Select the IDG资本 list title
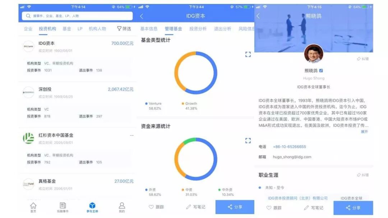This screenshot has width=388, height=218. click(46, 43)
